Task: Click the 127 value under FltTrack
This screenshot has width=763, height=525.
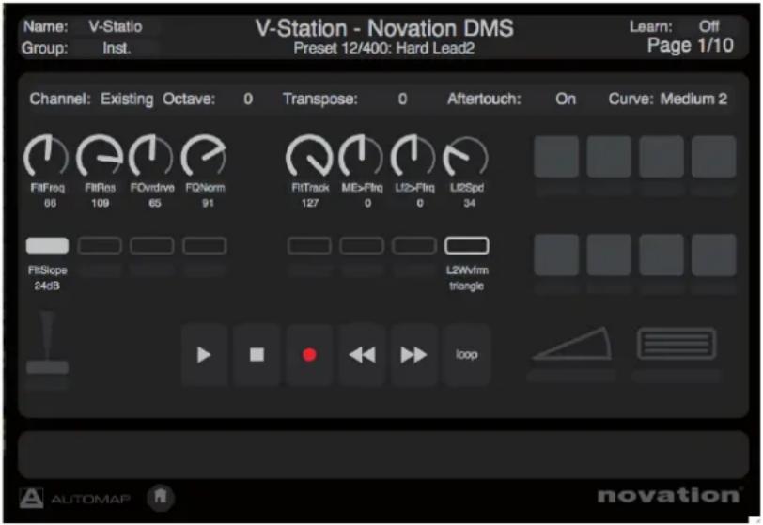Action: (x=309, y=203)
